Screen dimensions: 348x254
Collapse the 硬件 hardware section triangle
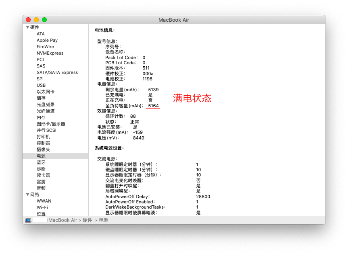coord(28,27)
